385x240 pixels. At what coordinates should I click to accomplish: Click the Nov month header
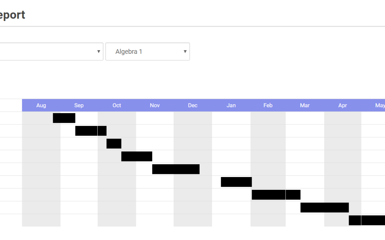click(155, 105)
